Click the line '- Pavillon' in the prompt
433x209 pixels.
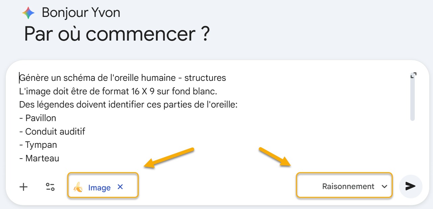click(x=38, y=118)
